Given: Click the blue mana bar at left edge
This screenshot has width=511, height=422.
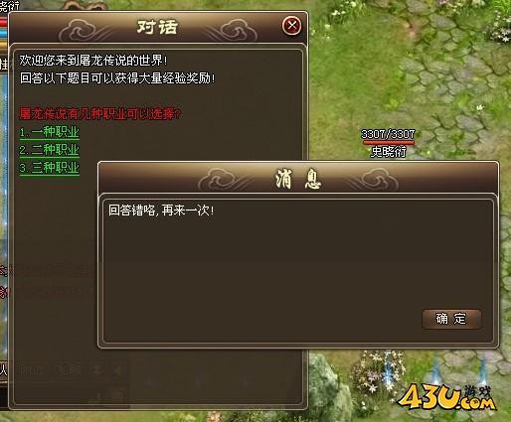Looking at the screenshot, I should click(4, 34).
